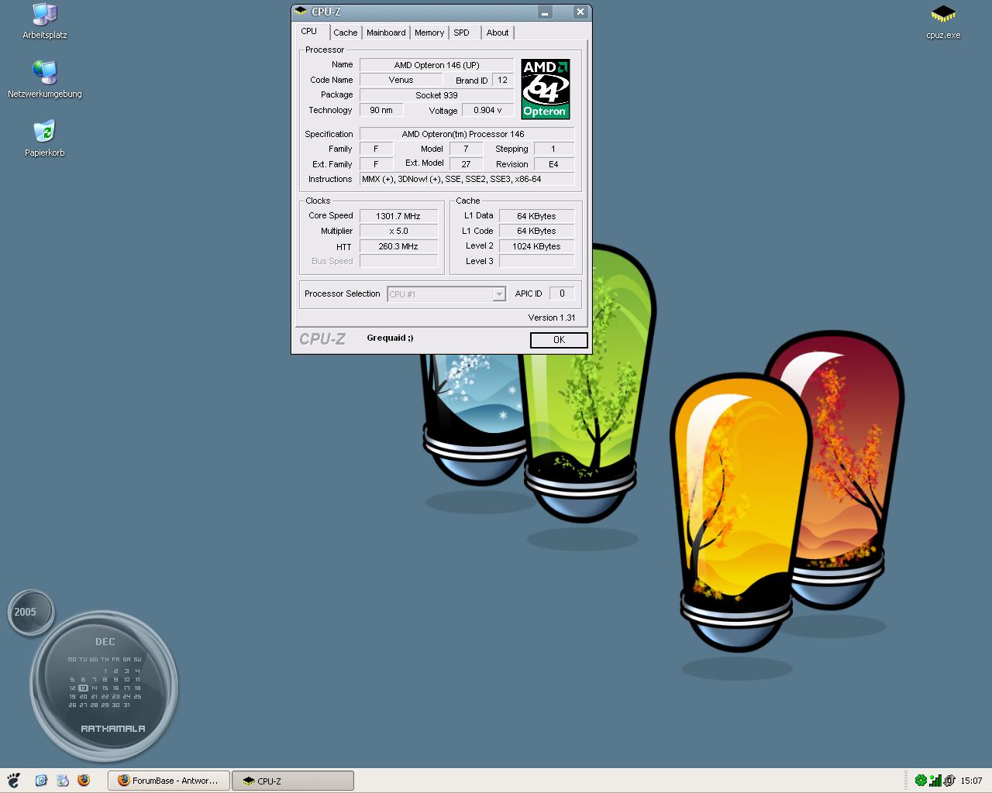Viewport: 992px width, 793px height.
Task: Click the L1 Code value 64 KBytes
Action: pyautogui.click(x=536, y=231)
